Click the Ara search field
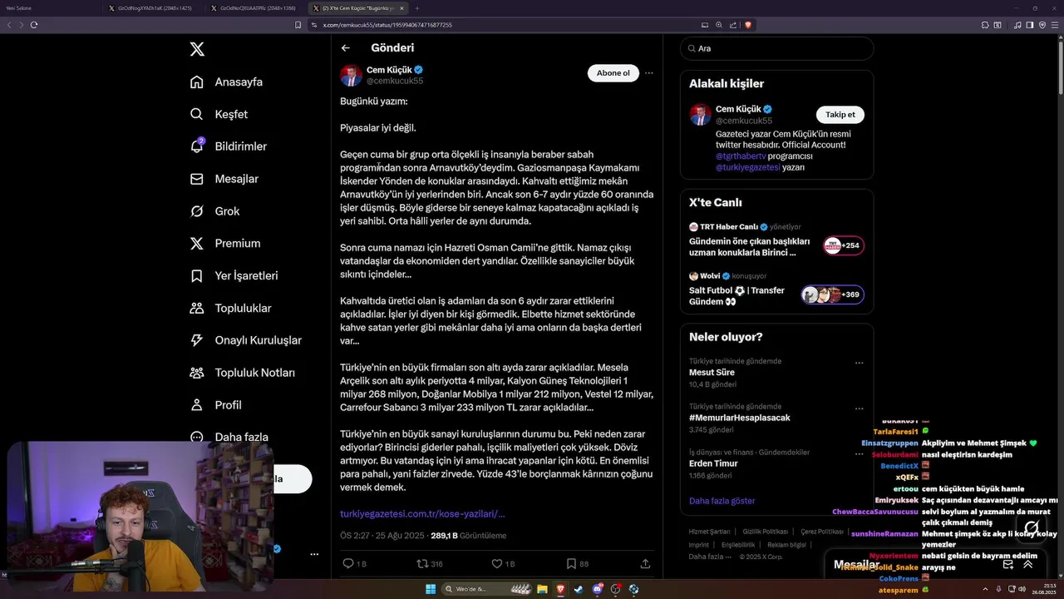 pyautogui.click(x=776, y=48)
